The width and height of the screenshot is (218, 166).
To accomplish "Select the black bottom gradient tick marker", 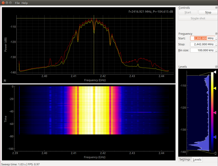I will pyautogui.click(x=215, y=153).
